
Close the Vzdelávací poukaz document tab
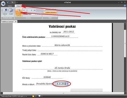coord(16,22)
